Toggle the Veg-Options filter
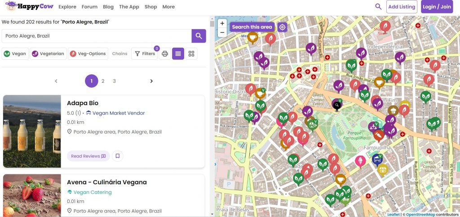 point(88,53)
